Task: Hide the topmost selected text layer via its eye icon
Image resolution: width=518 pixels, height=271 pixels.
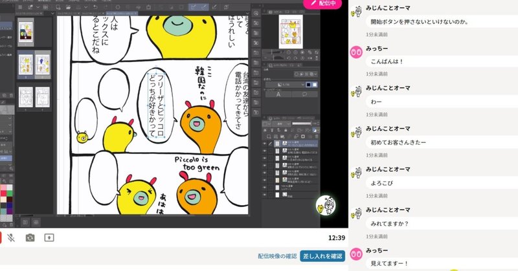Action: coord(264,144)
